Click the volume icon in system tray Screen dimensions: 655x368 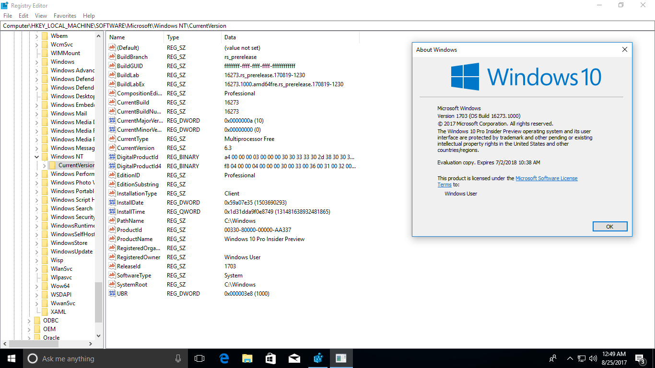coord(593,358)
